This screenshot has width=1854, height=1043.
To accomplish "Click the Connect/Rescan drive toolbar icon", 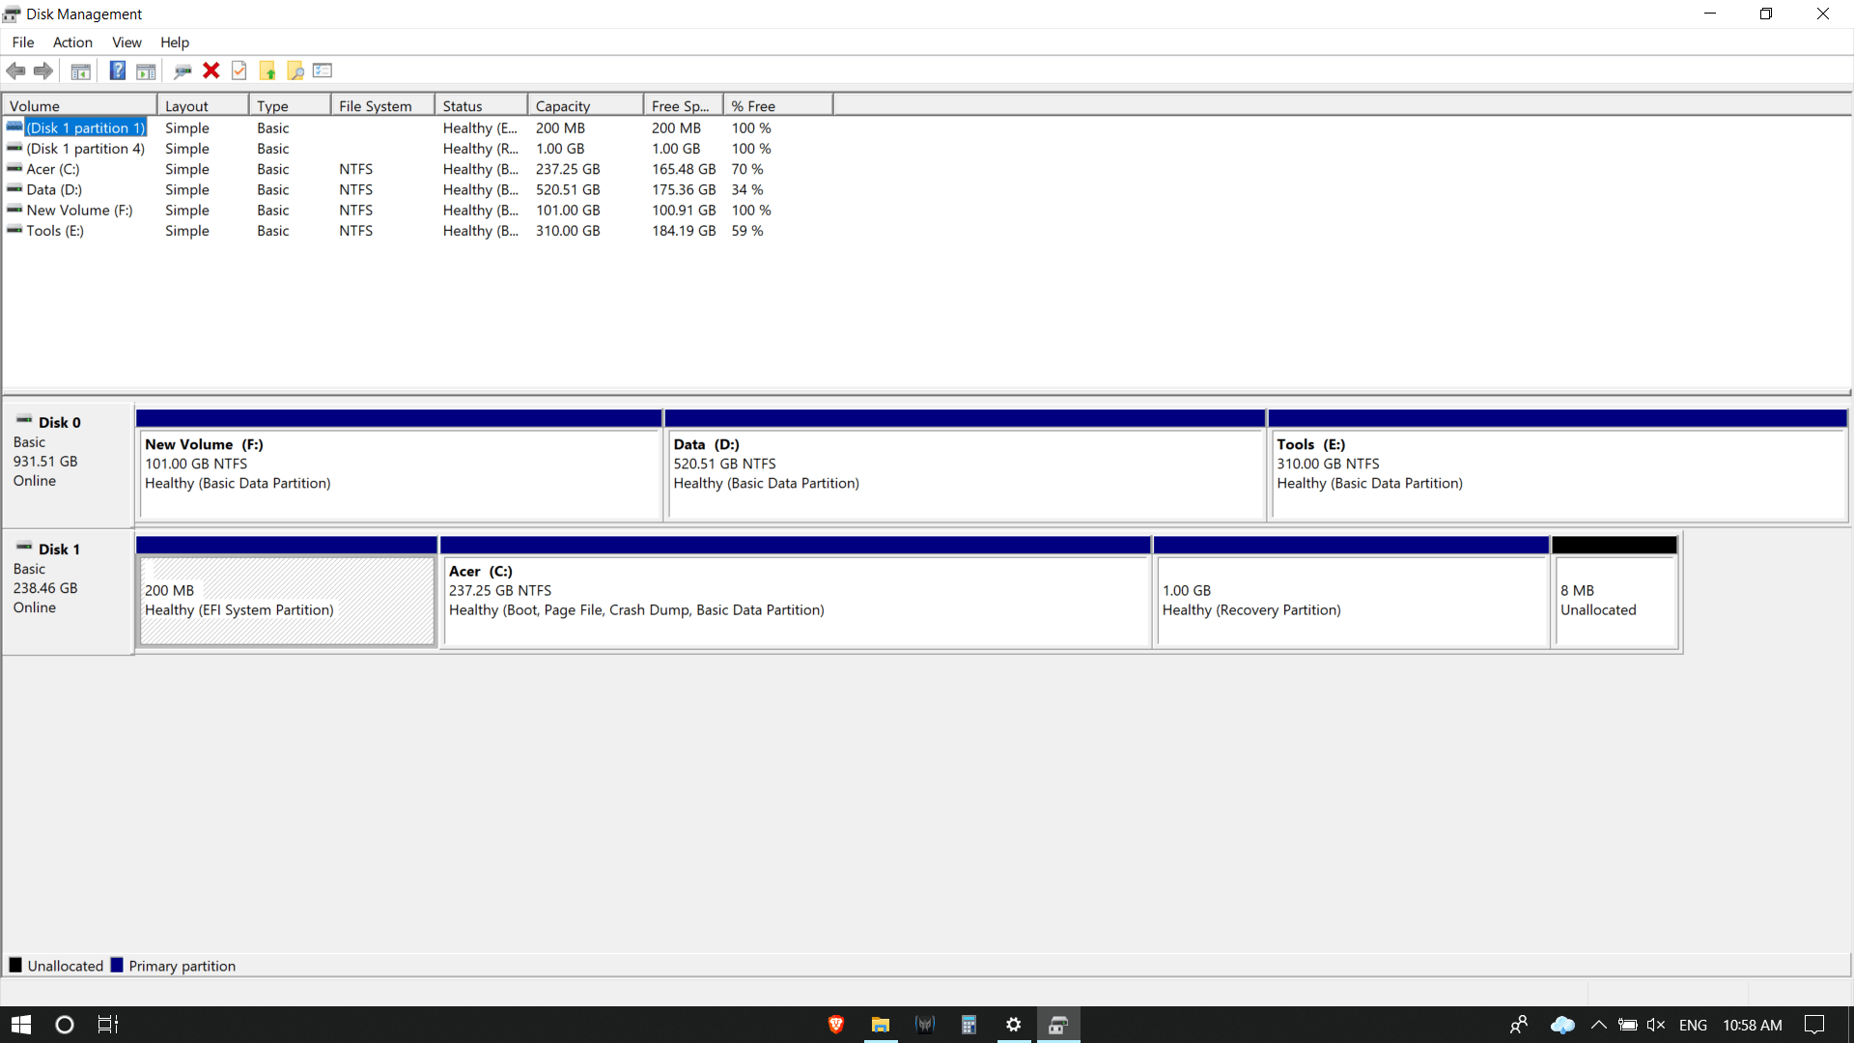I will click(x=183, y=70).
